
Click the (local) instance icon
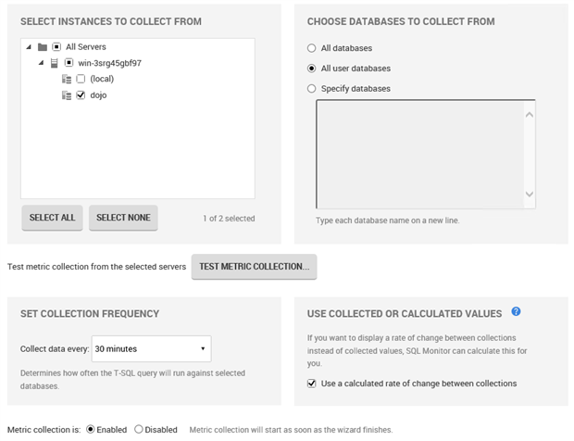tap(67, 79)
